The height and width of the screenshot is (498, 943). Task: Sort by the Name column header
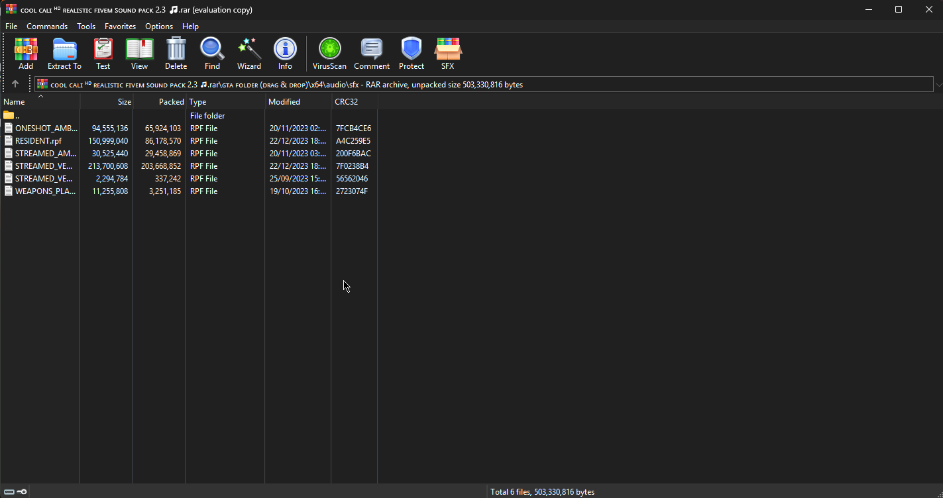pyautogui.click(x=40, y=102)
